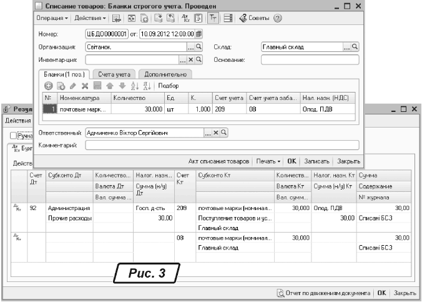Clear the Ответственный field with the X icon

tap(215, 133)
